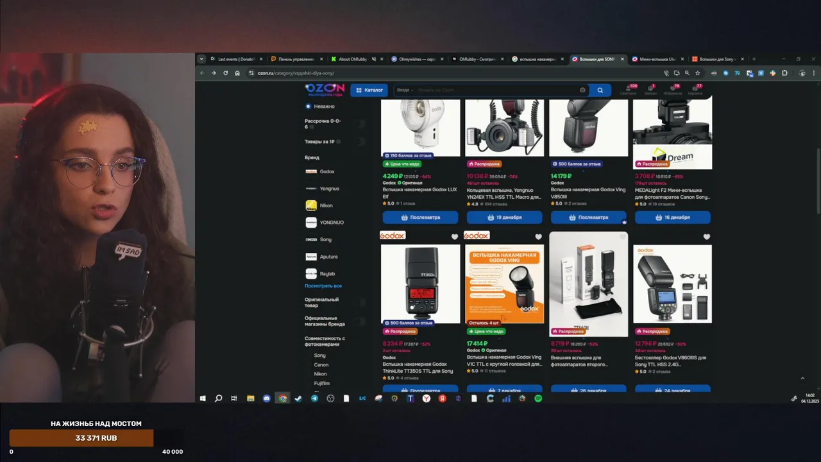This screenshot has width=821, height=462.
Task: Add Godox LUX Elf to cart, Послезавтра button
Action: (x=420, y=217)
